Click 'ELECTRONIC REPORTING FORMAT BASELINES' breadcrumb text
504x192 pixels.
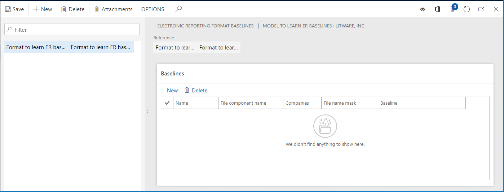point(205,26)
